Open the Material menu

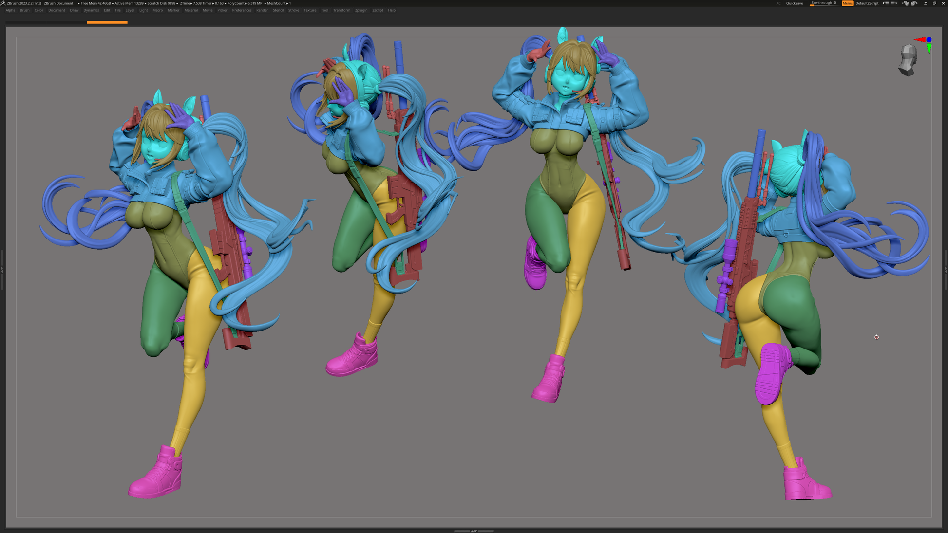click(191, 10)
